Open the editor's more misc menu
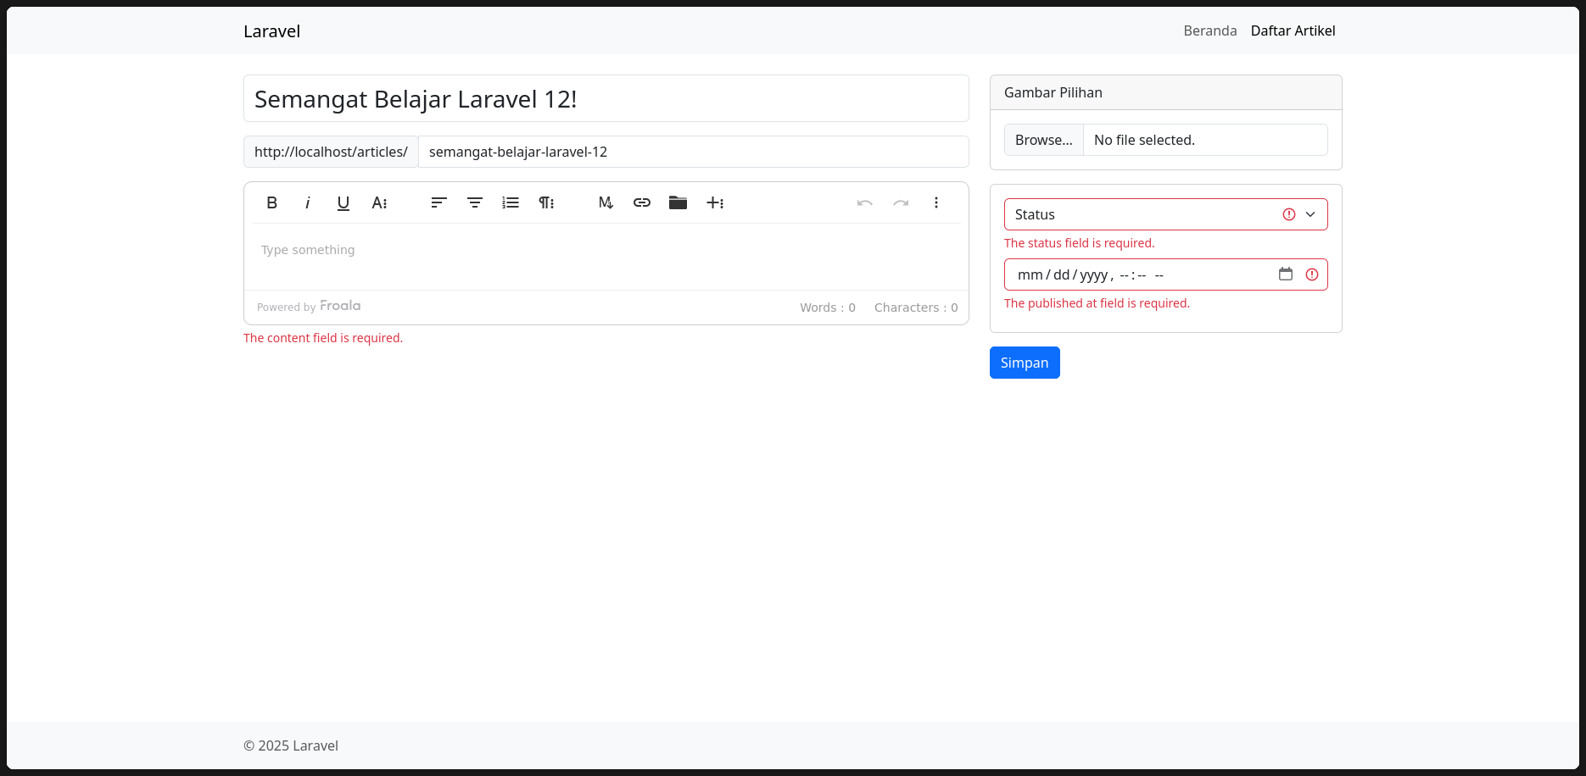The image size is (1586, 776). (936, 202)
